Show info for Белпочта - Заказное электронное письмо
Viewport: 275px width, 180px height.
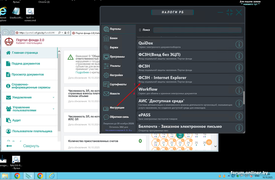pyautogui.click(x=239, y=128)
